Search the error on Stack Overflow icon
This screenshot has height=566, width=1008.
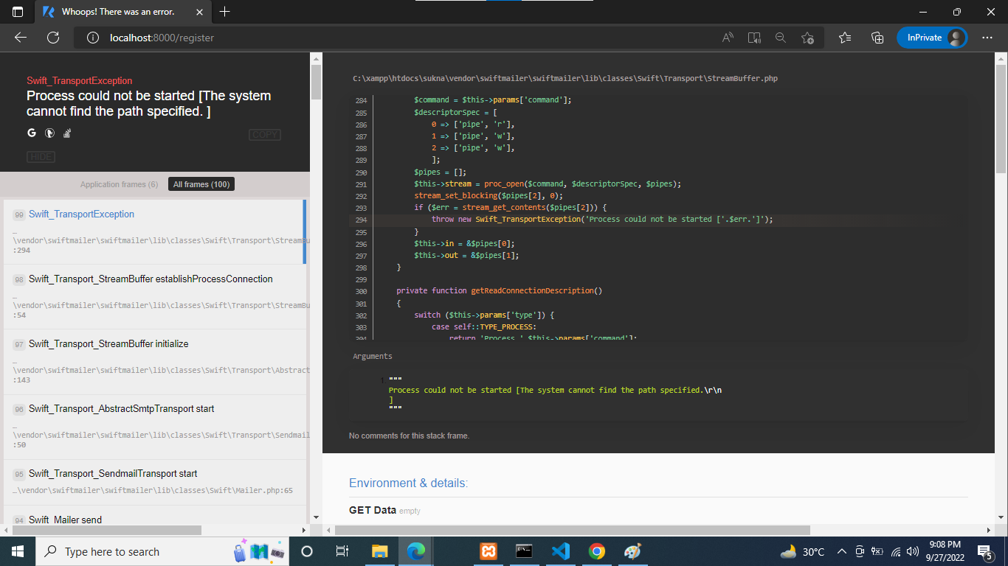point(67,133)
